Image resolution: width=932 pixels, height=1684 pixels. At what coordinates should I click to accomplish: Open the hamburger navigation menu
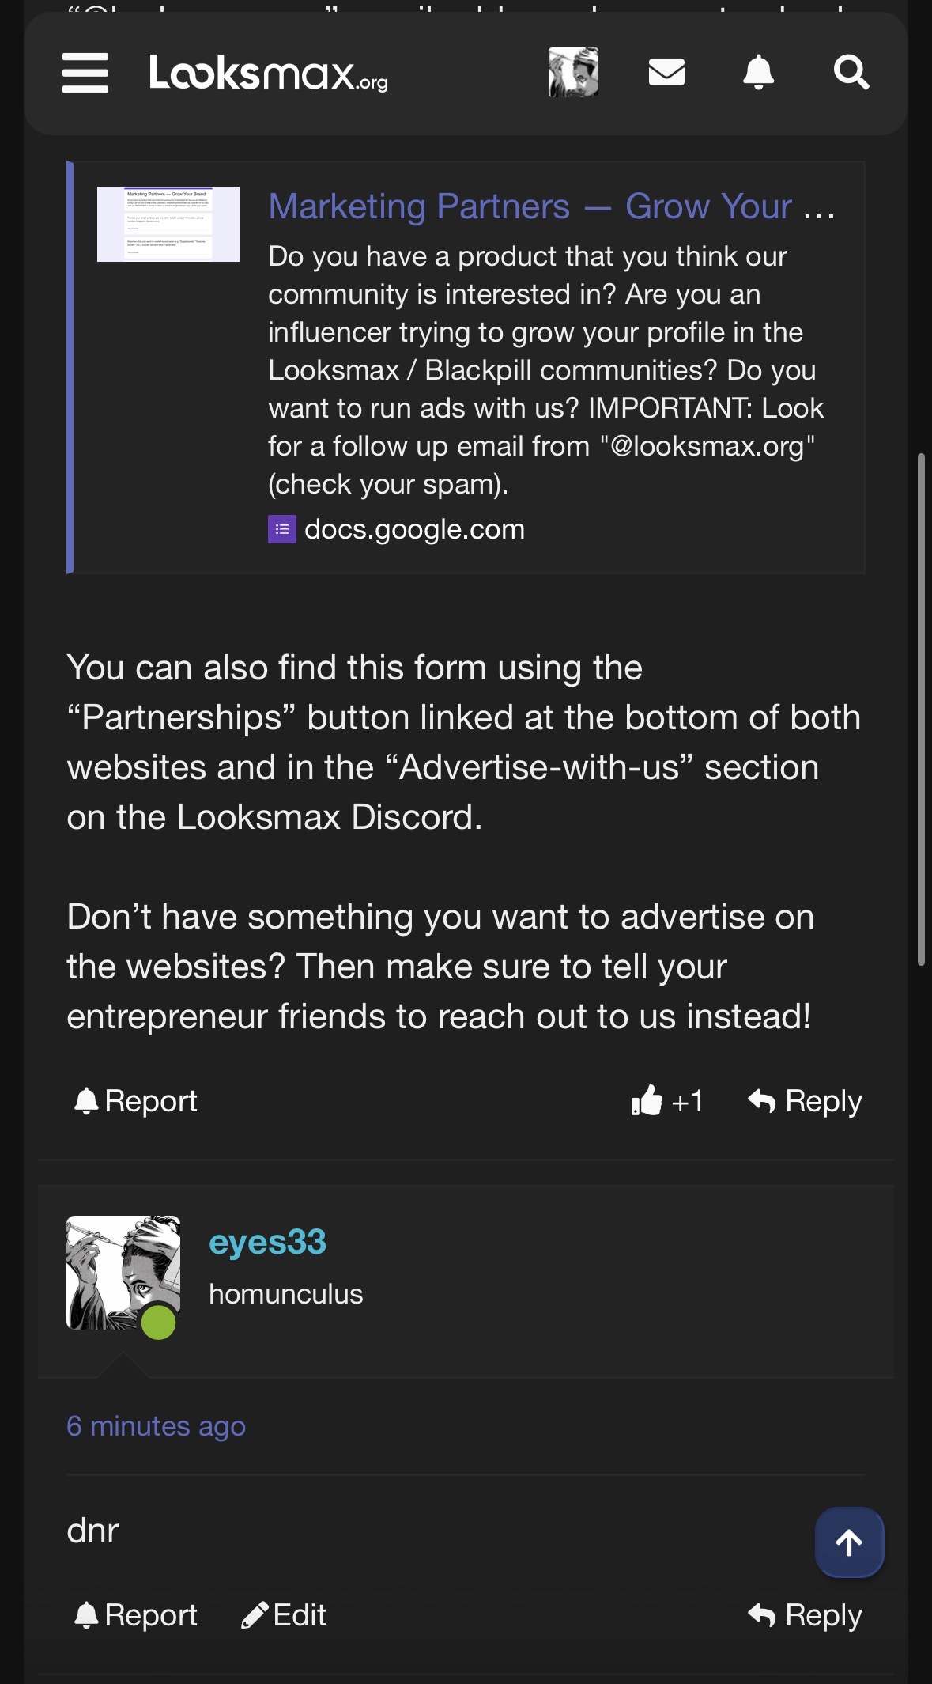tap(85, 73)
